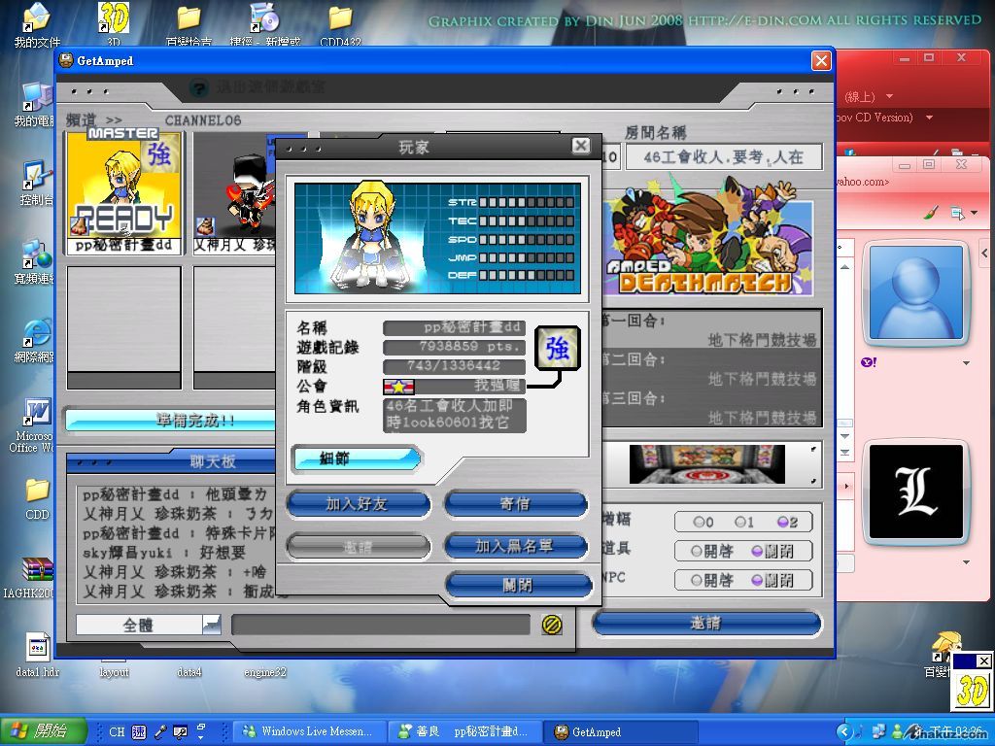Open the 寬頻連線 desktop shortcut
995x746 pixels.
tap(36, 261)
